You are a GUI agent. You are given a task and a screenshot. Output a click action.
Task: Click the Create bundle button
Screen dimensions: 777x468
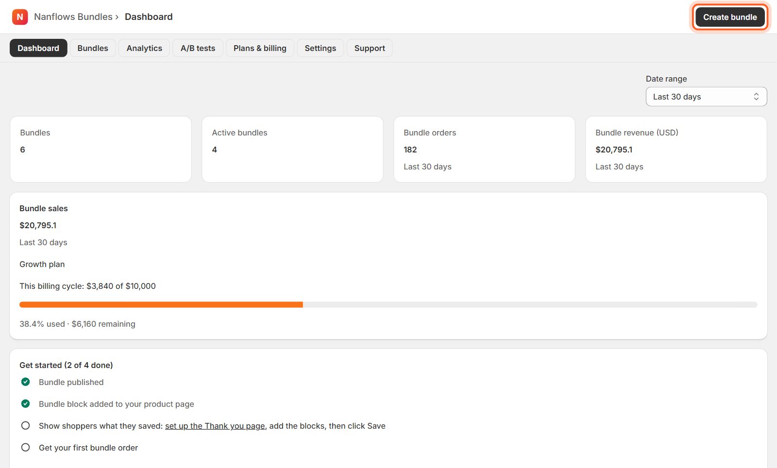coord(730,17)
